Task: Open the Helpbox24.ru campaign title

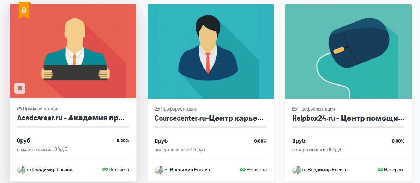Action: pyautogui.click(x=348, y=118)
